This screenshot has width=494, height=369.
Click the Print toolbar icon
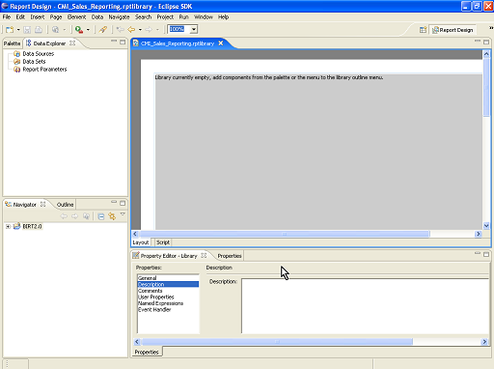pos(39,30)
